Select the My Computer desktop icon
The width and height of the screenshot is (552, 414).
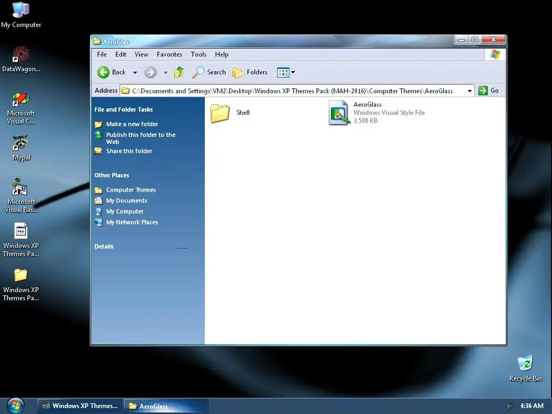21,10
